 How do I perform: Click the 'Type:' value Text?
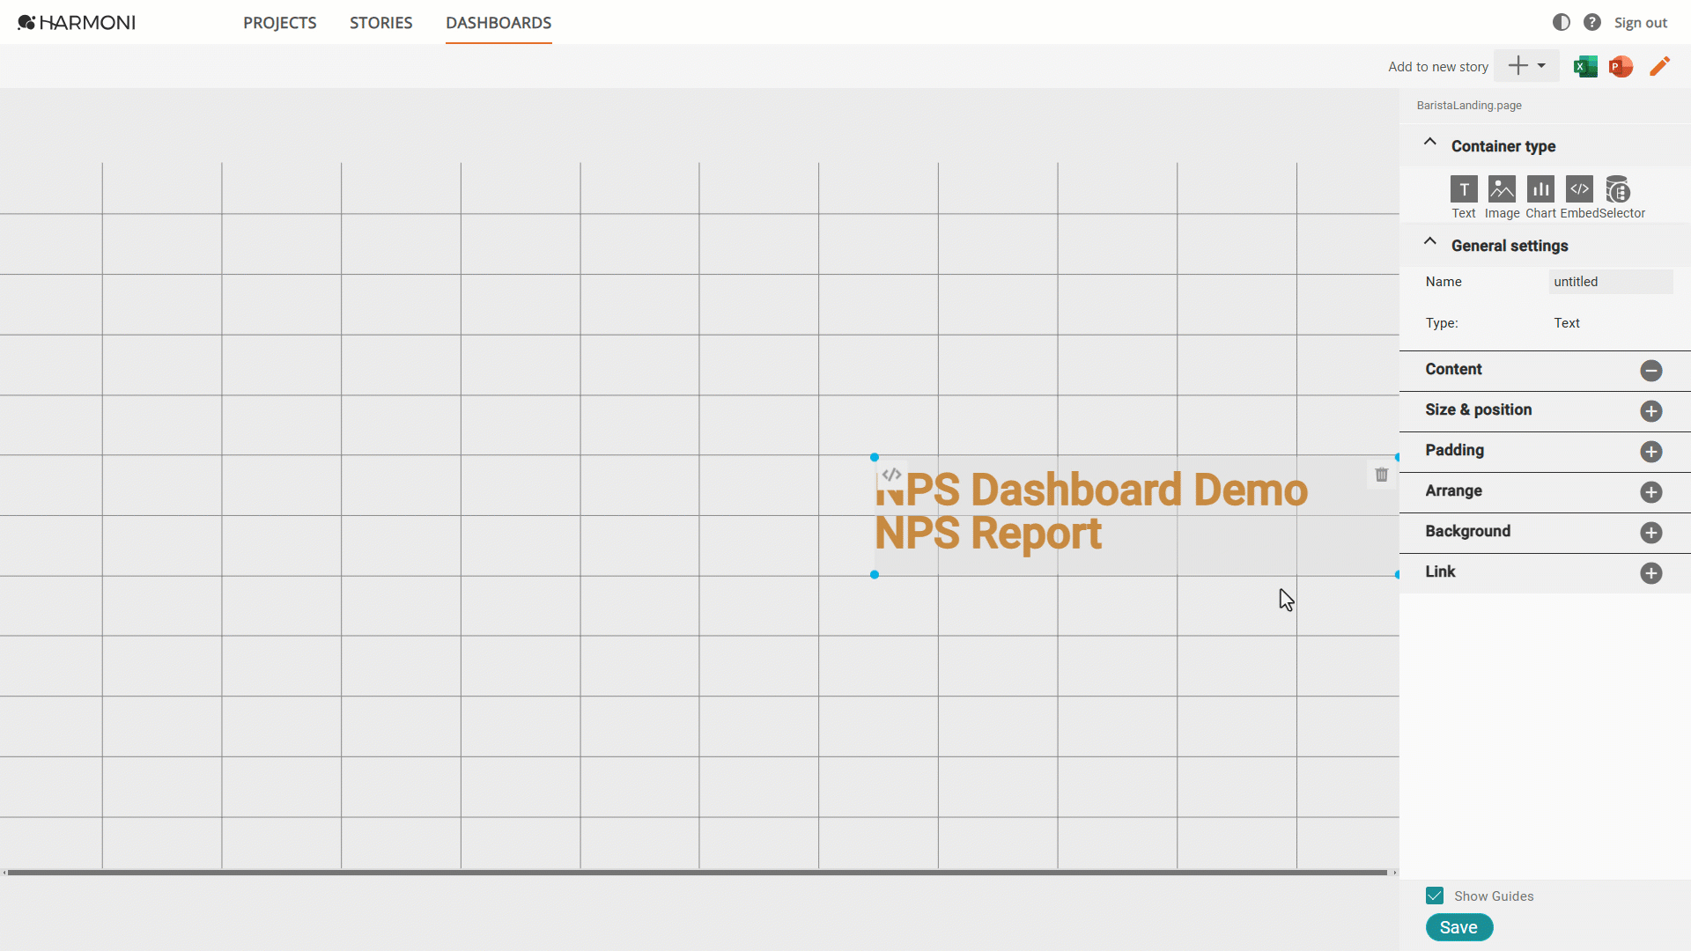click(1567, 323)
